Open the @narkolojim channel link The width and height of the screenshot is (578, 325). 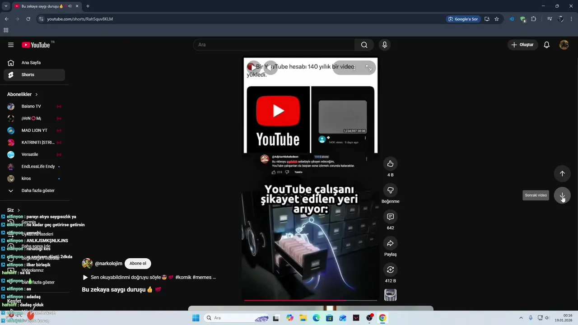[x=108, y=264]
